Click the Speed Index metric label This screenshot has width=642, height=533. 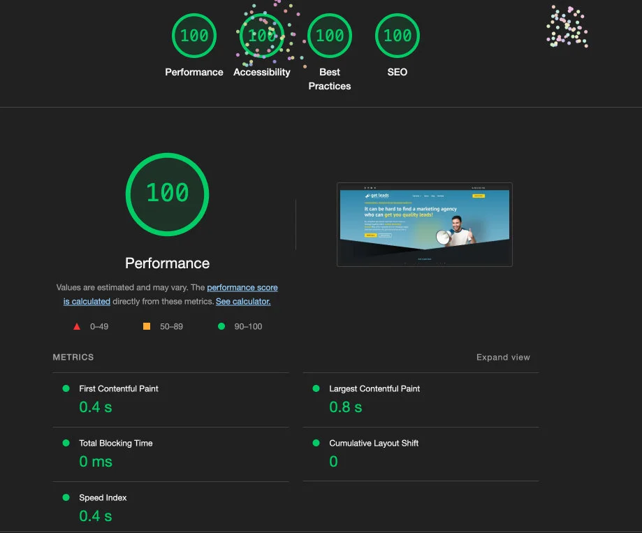pyautogui.click(x=103, y=497)
